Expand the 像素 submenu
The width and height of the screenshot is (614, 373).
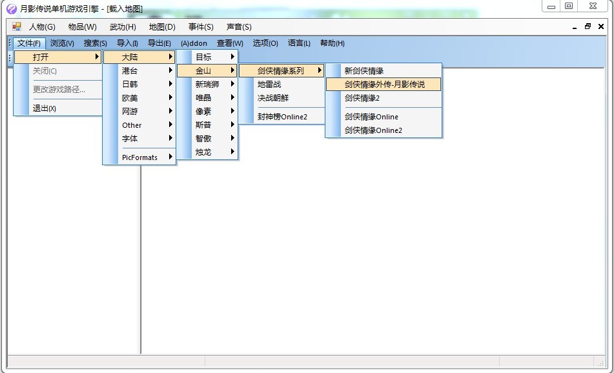coord(207,112)
